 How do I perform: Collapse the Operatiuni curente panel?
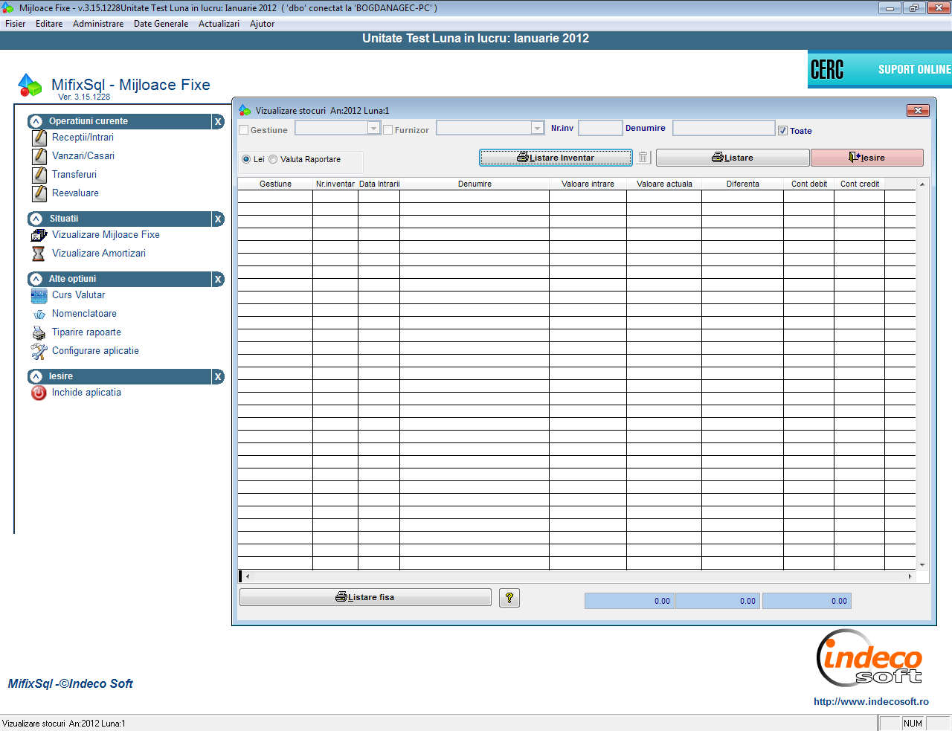[x=36, y=121]
